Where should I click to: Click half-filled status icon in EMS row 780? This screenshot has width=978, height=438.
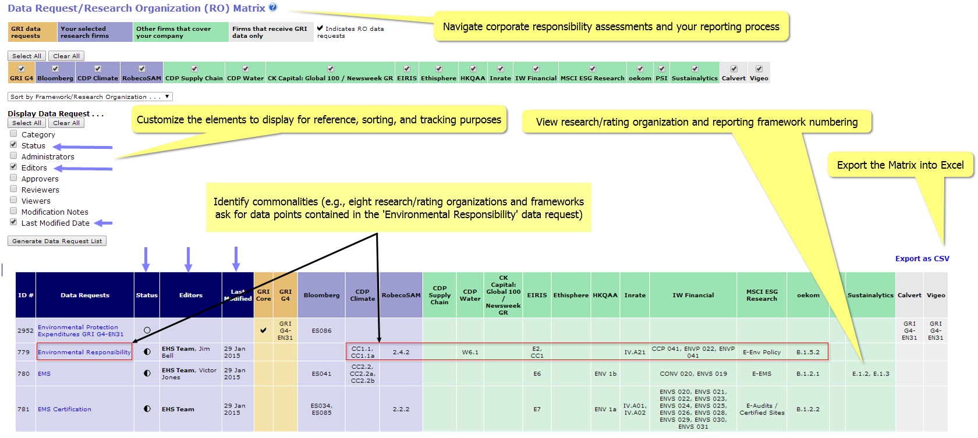tap(147, 373)
